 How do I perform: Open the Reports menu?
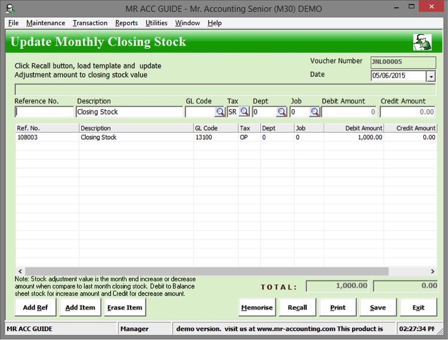(126, 23)
